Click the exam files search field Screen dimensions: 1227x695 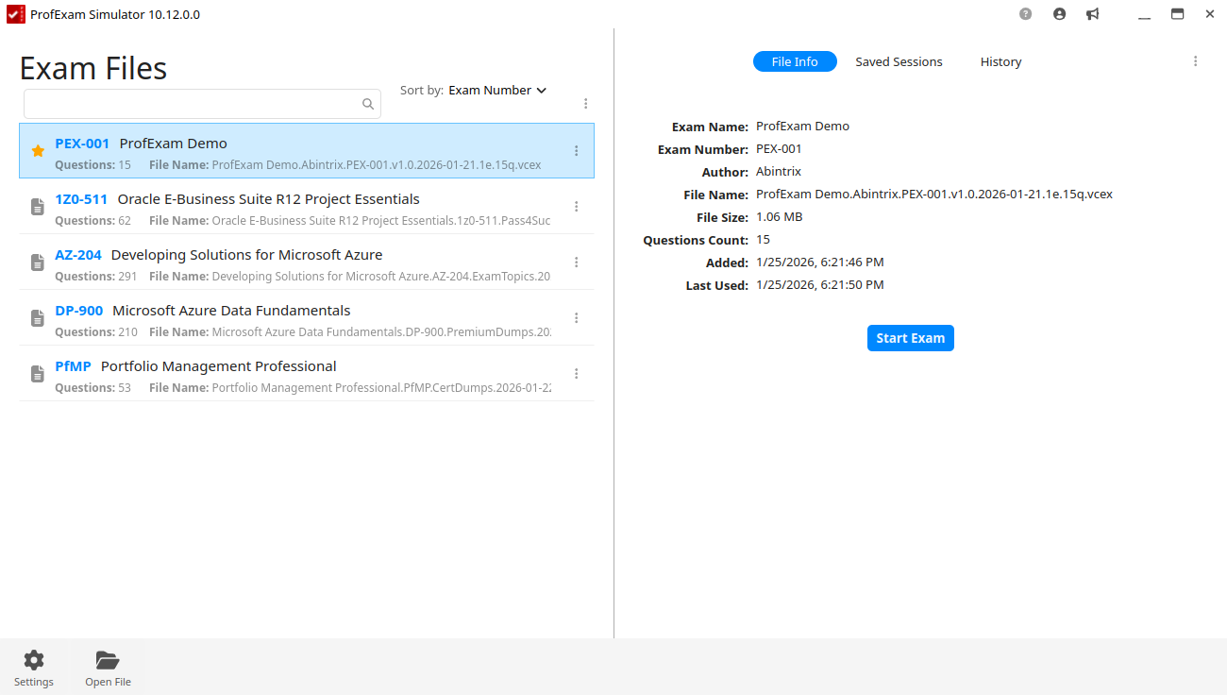coord(202,104)
